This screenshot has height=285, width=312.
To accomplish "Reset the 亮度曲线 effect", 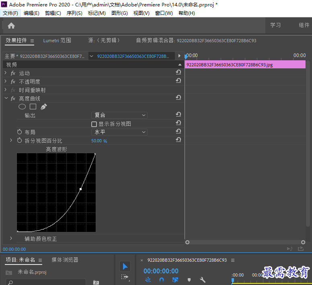I will coord(179,97).
